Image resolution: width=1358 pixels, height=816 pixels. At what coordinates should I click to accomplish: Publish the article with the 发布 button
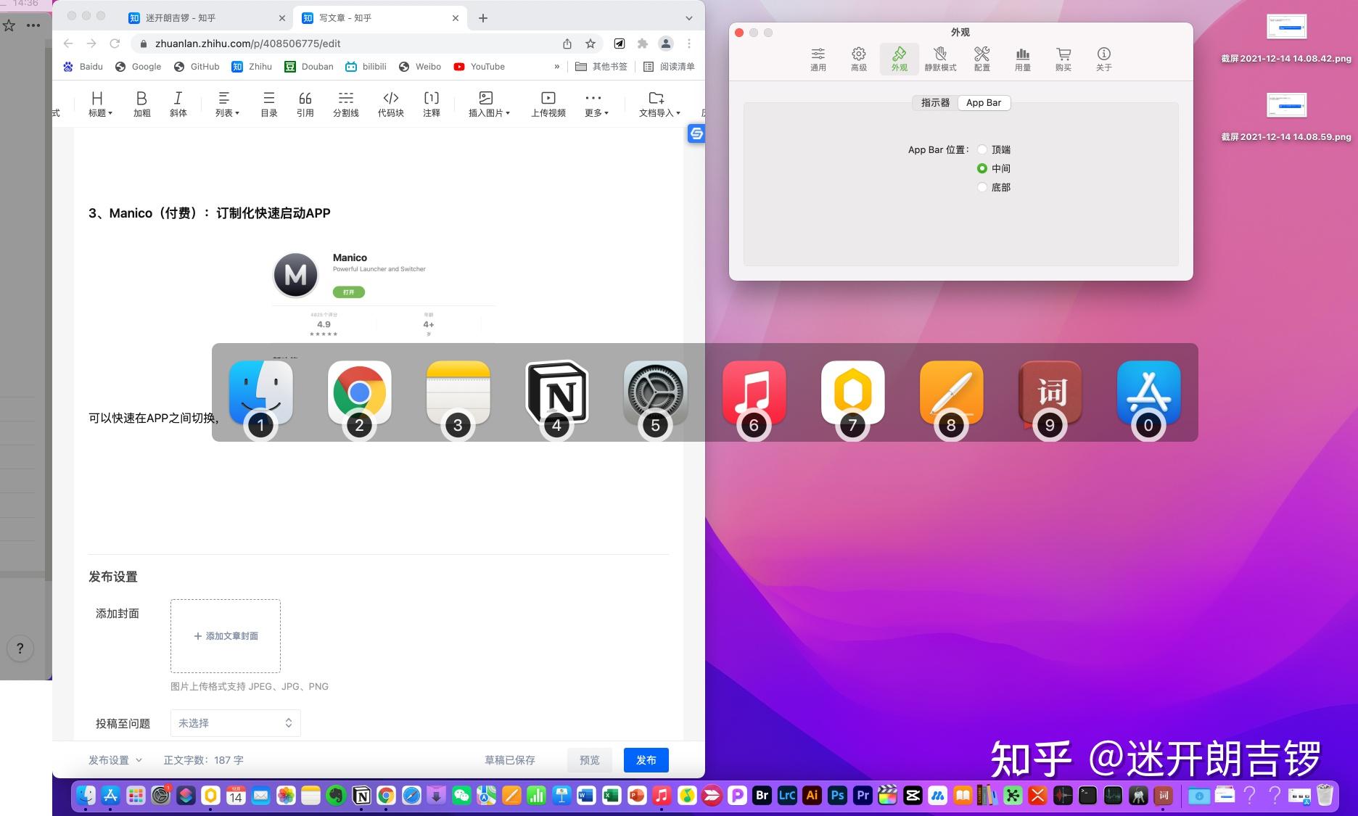645,760
